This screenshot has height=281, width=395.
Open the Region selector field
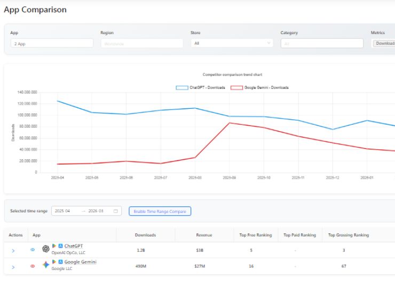[x=142, y=44]
